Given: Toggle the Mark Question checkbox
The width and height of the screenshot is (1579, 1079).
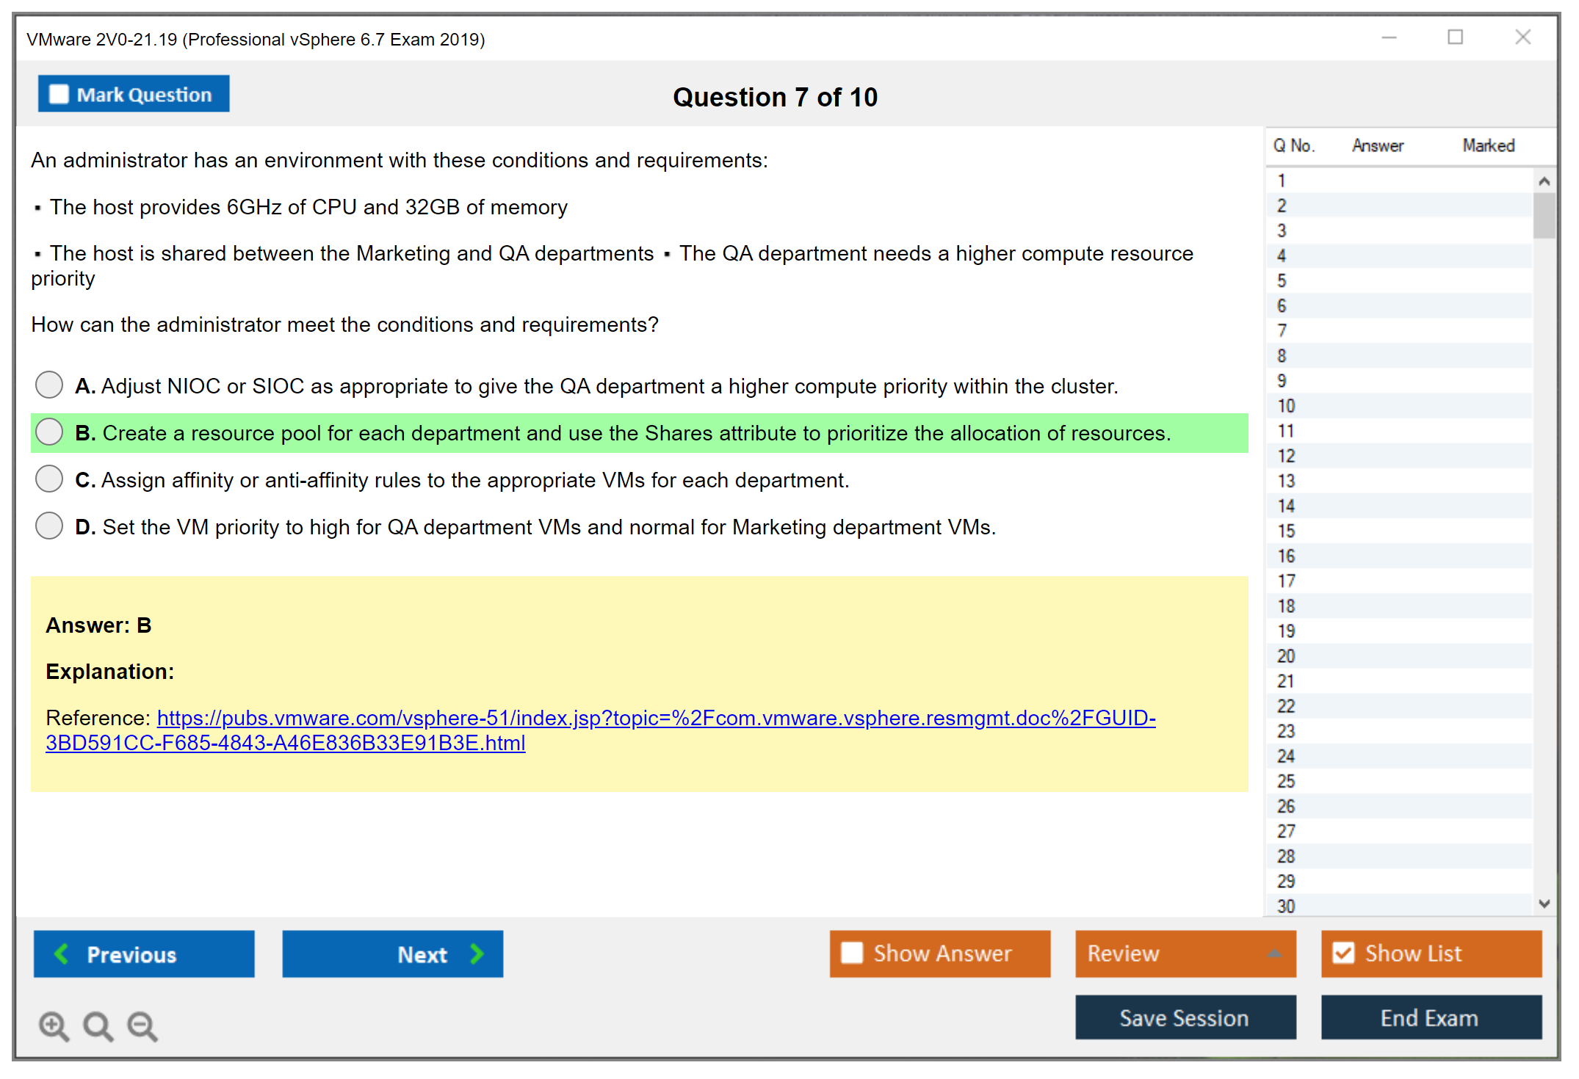Looking at the screenshot, I should (59, 94).
